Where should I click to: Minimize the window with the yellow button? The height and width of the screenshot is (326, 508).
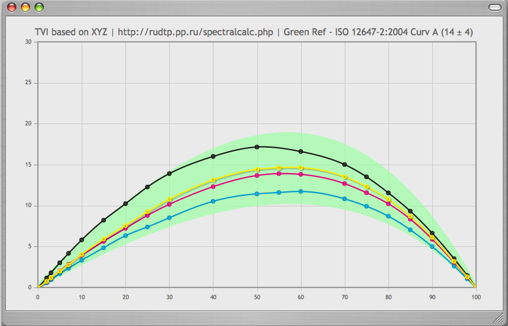click(25, 7)
